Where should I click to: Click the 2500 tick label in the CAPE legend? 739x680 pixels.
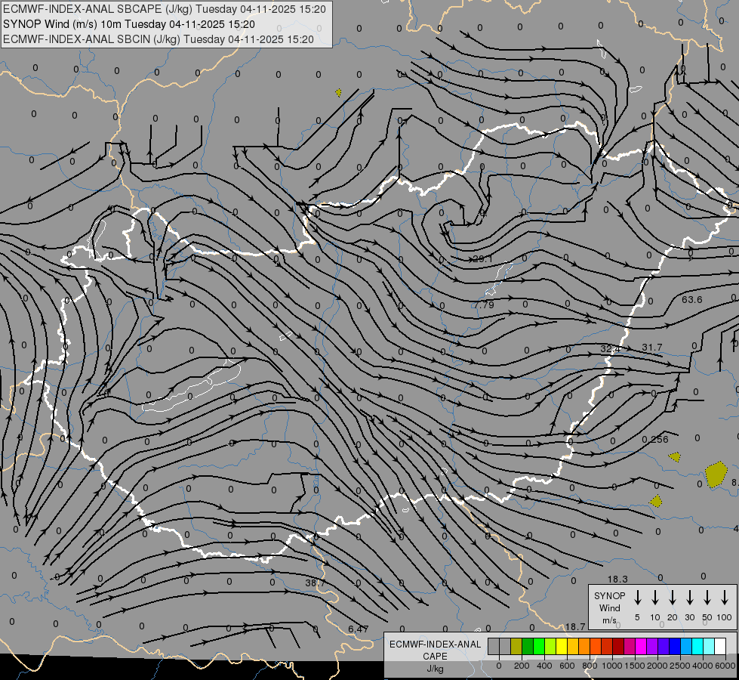(x=680, y=666)
